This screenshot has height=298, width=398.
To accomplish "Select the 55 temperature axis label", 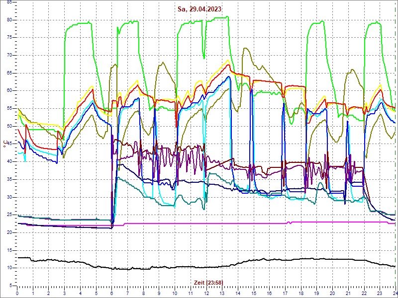I will 9,108.
